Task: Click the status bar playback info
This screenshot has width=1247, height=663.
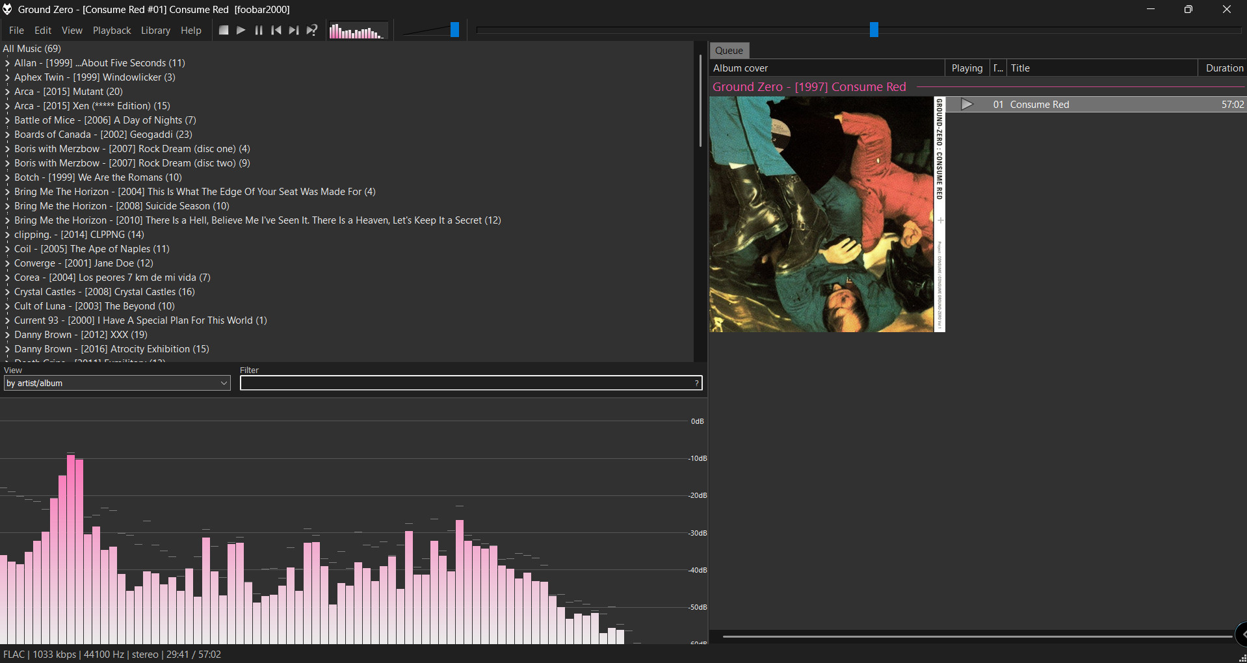Action: [x=112, y=655]
